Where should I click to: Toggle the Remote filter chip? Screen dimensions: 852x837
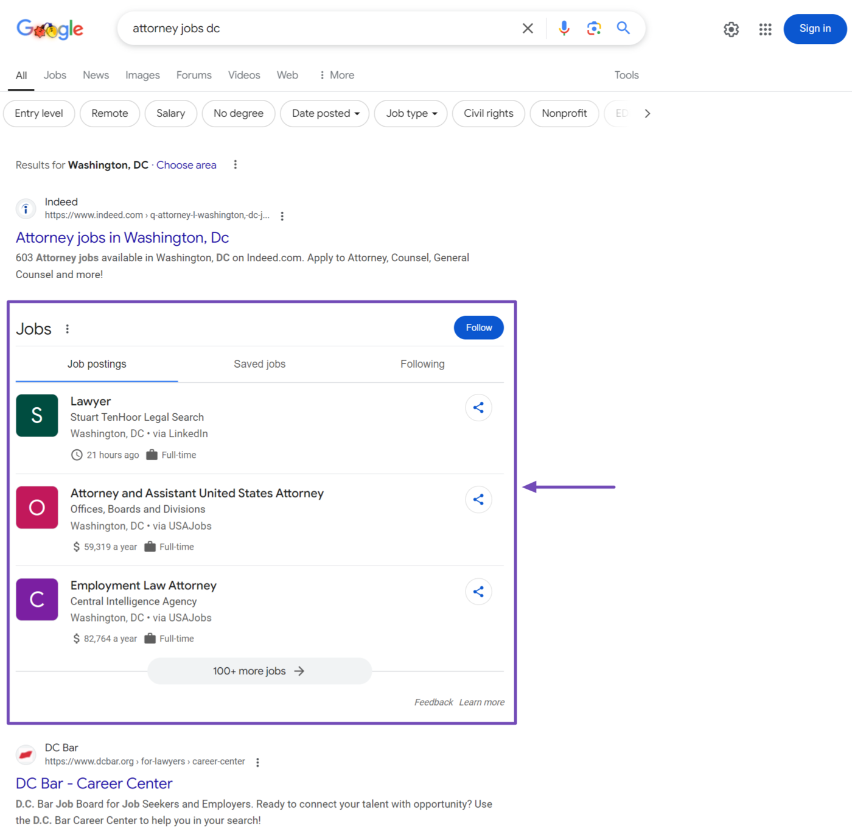110,114
